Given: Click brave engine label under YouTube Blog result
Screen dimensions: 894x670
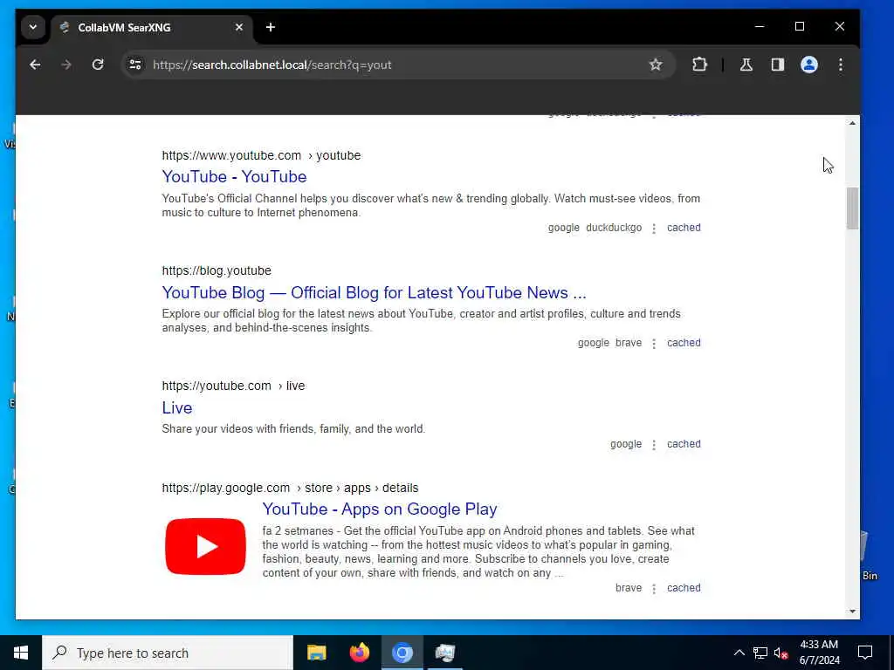Looking at the screenshot, I should point(629,342).
